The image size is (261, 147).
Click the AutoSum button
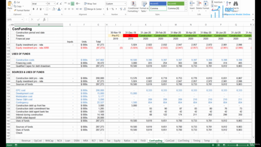[217, 2]
